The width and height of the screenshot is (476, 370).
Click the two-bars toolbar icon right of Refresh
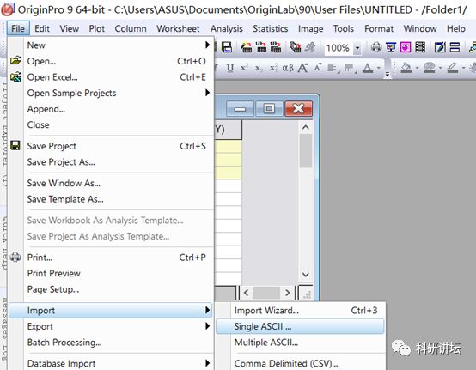455,47
